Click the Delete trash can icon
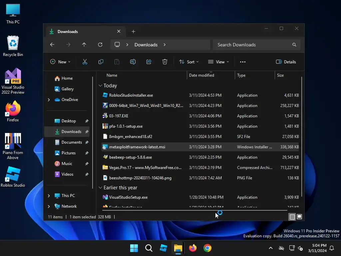 pyautogui.click(x=165, y=62)
